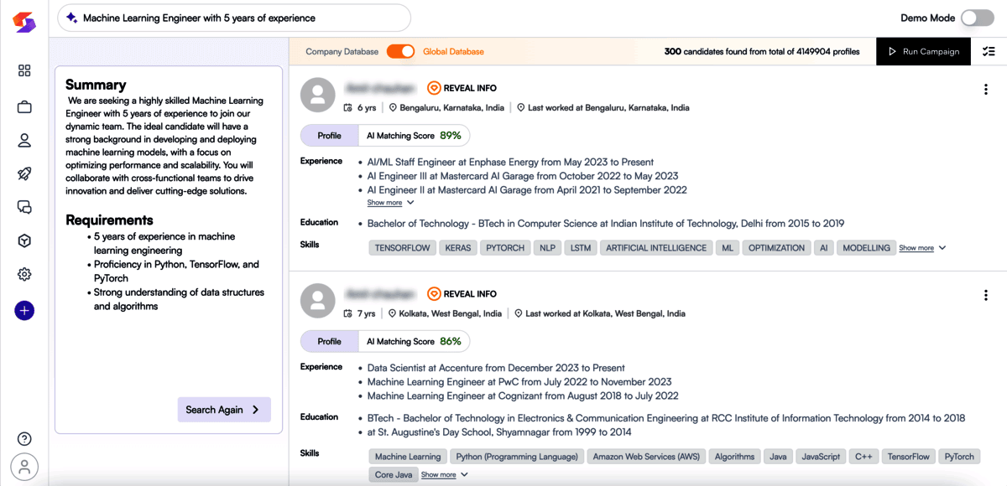The height and width of the screenshot is (486, 1007).
Task: Click the rocket campaigns icon in sidebar
Action: (x=24, y=173)
